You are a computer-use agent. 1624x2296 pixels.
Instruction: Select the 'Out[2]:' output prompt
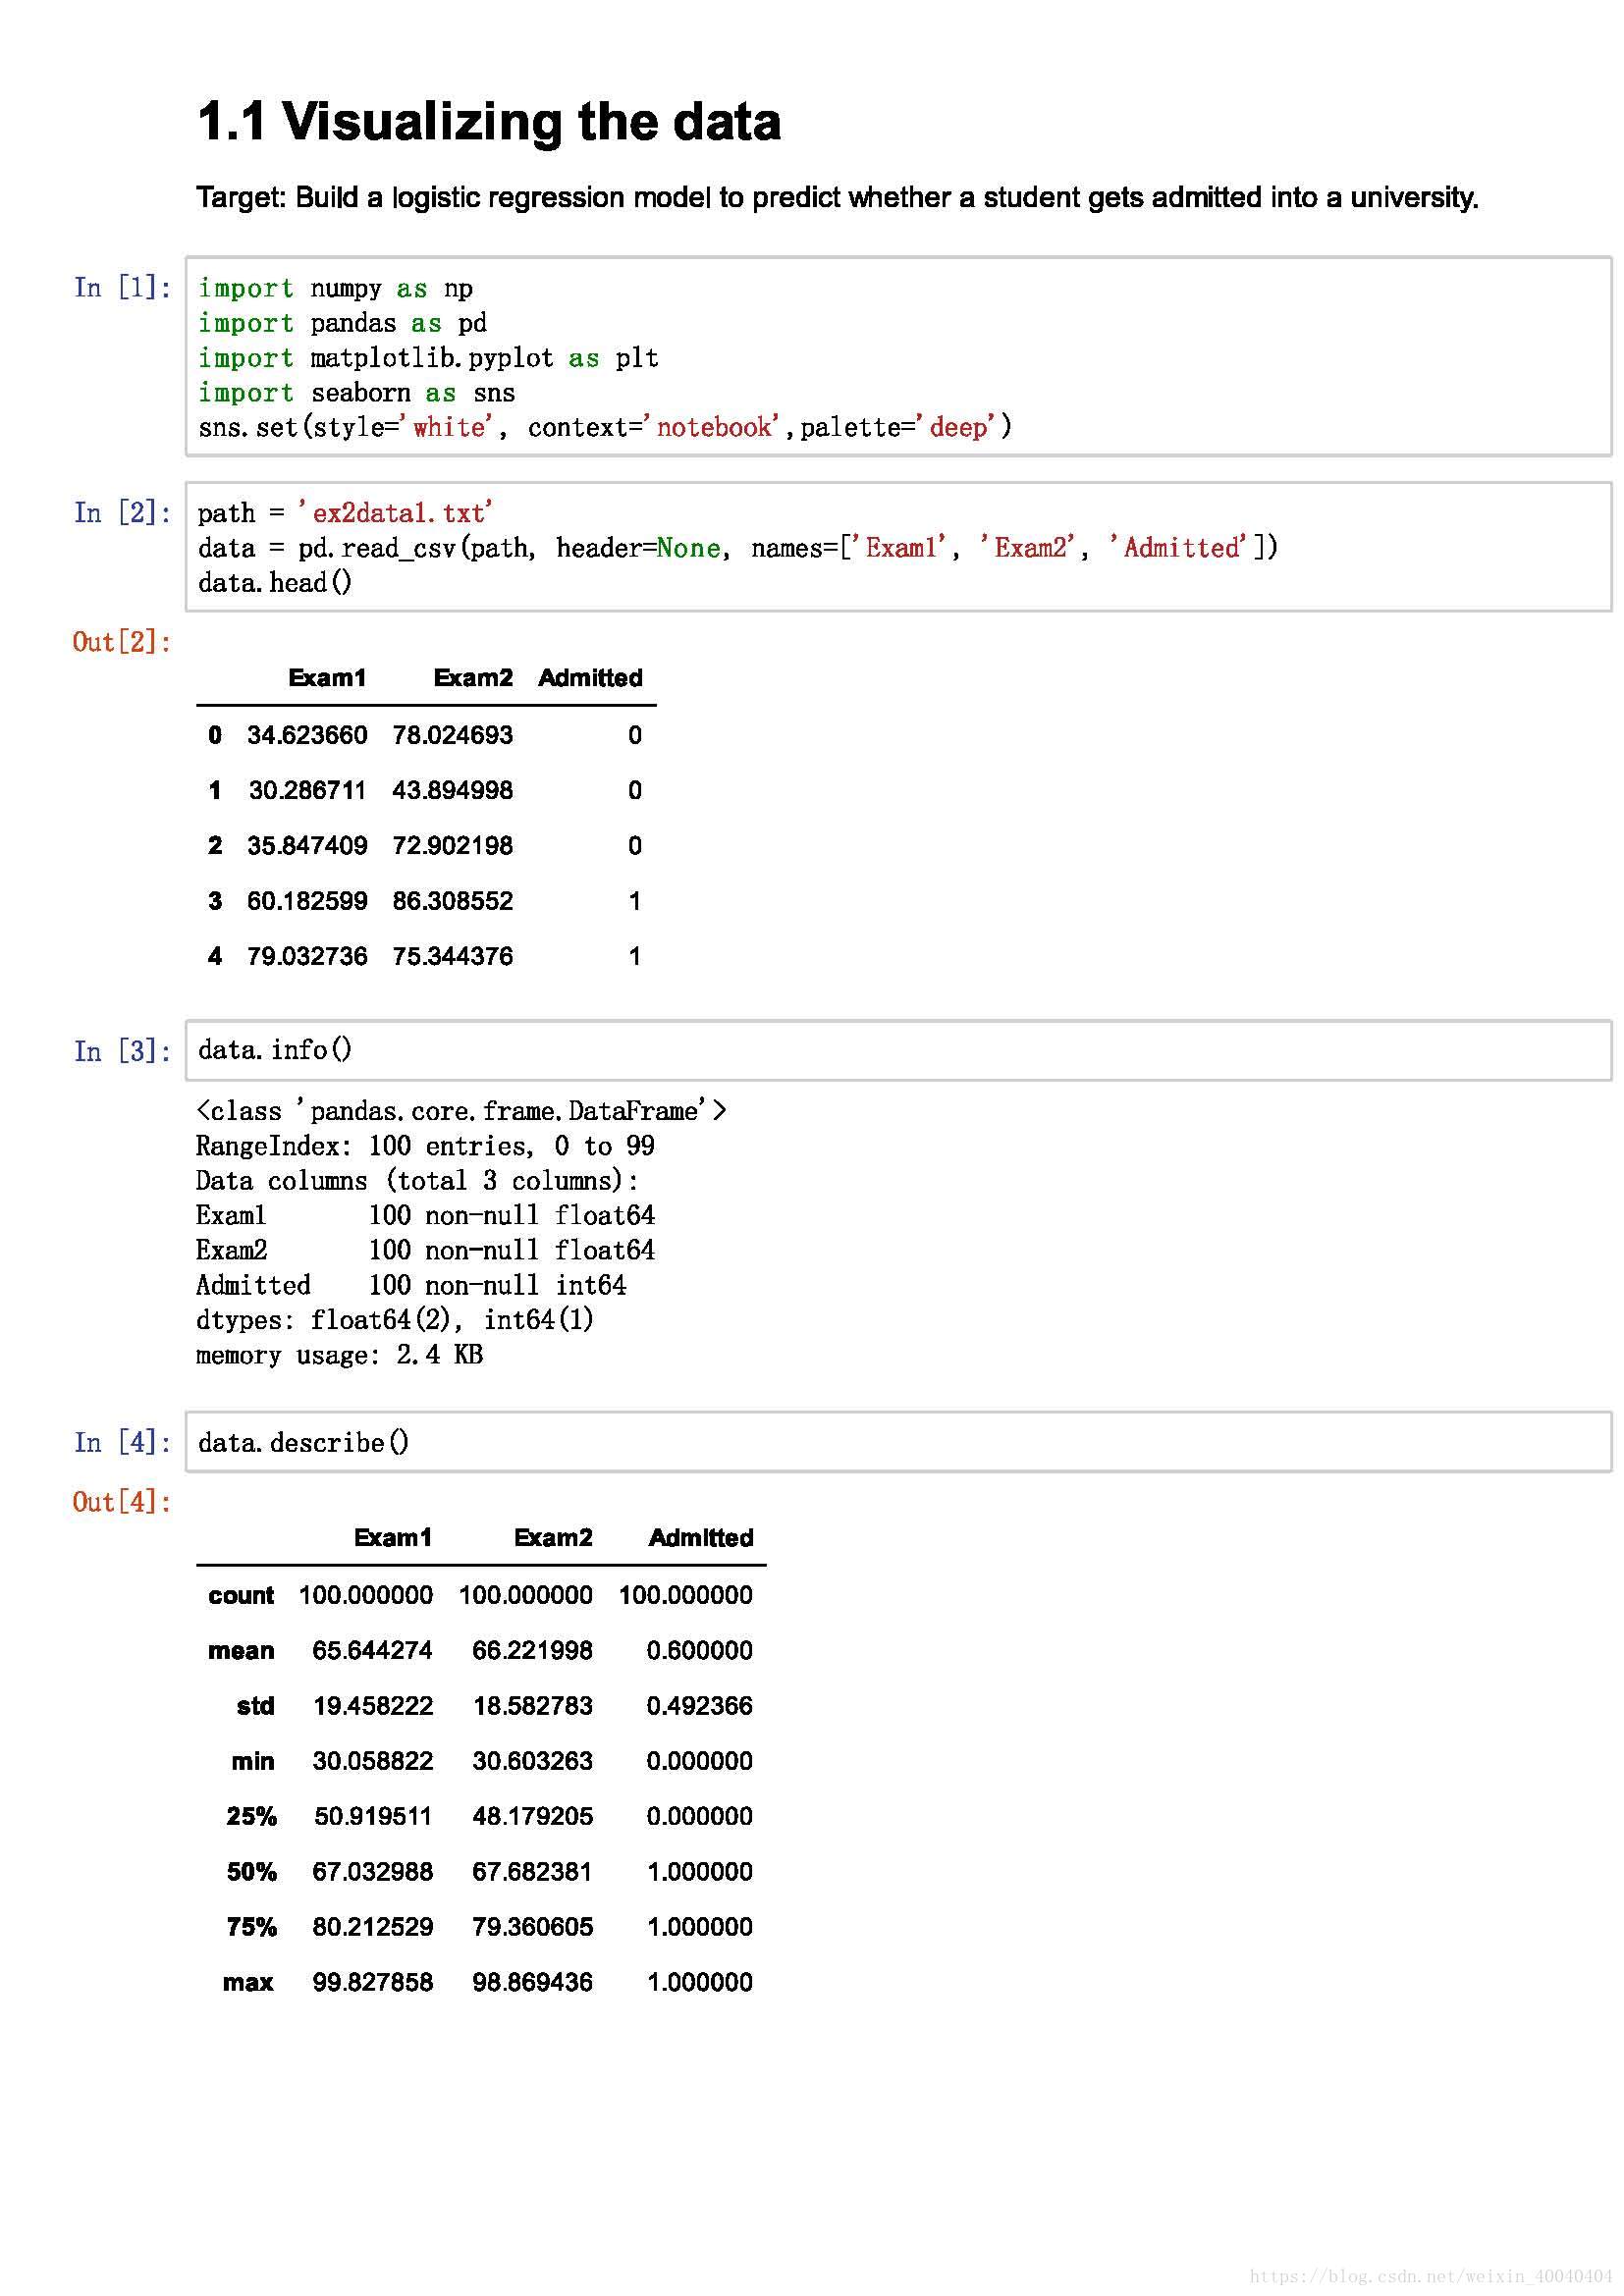click(122, 642)
